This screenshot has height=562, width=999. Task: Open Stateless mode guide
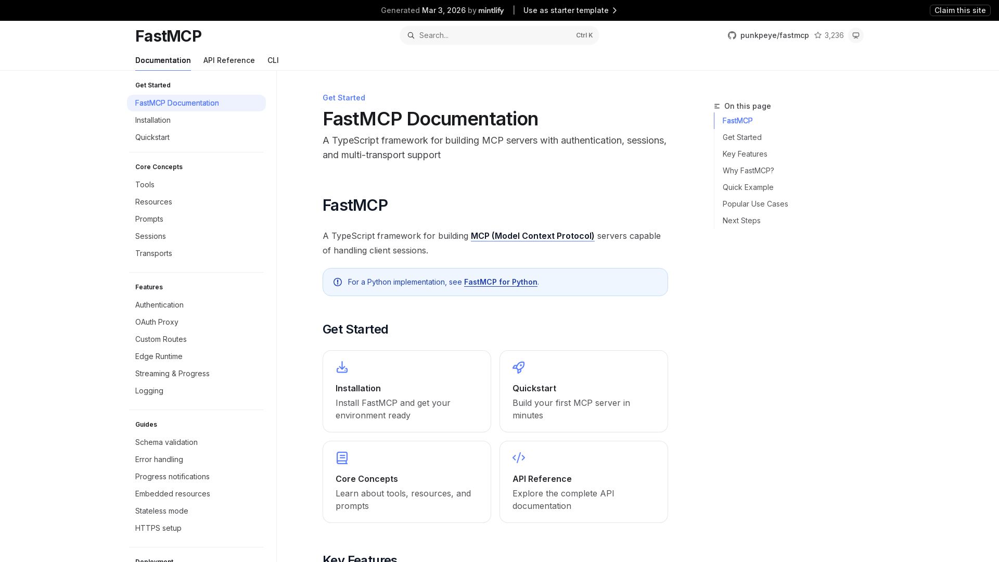196,511
